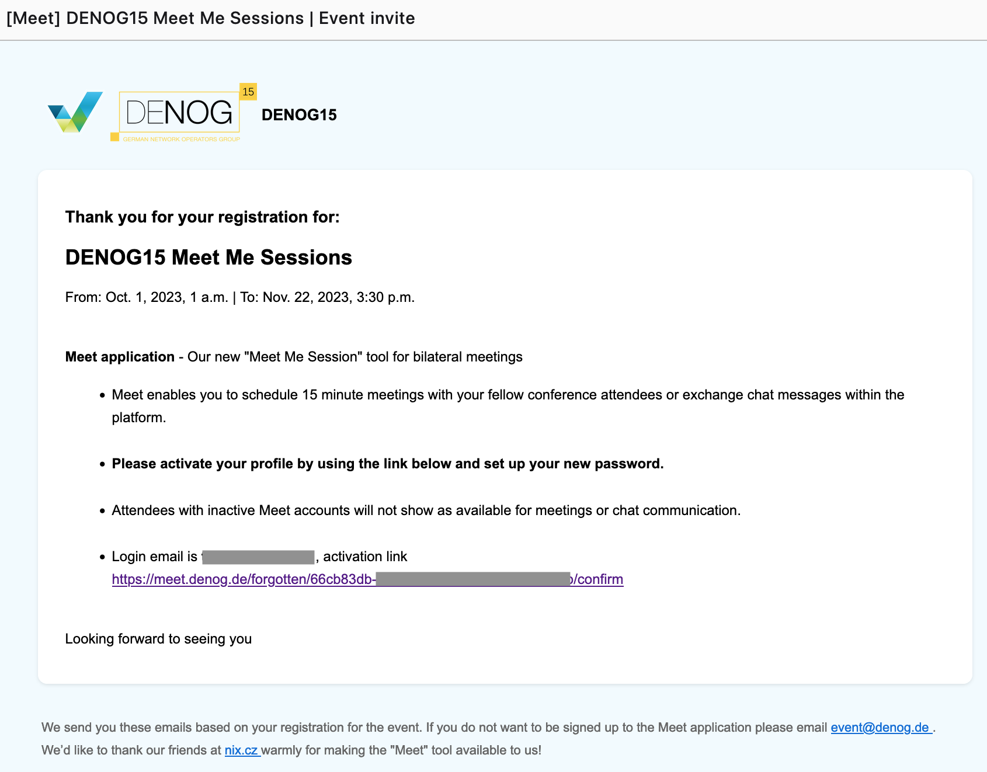This screenshot has height=772, width=987.
Task: Click bullet about inactive Meet accounts
Action: 426,510
